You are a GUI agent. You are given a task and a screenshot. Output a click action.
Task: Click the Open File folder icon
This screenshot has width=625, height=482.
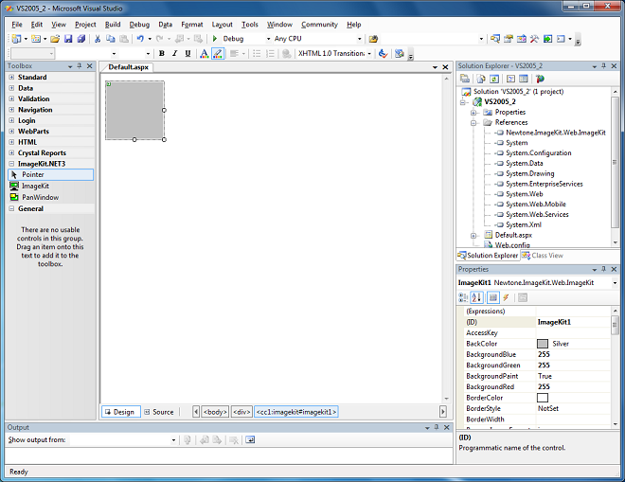[55, 39]
